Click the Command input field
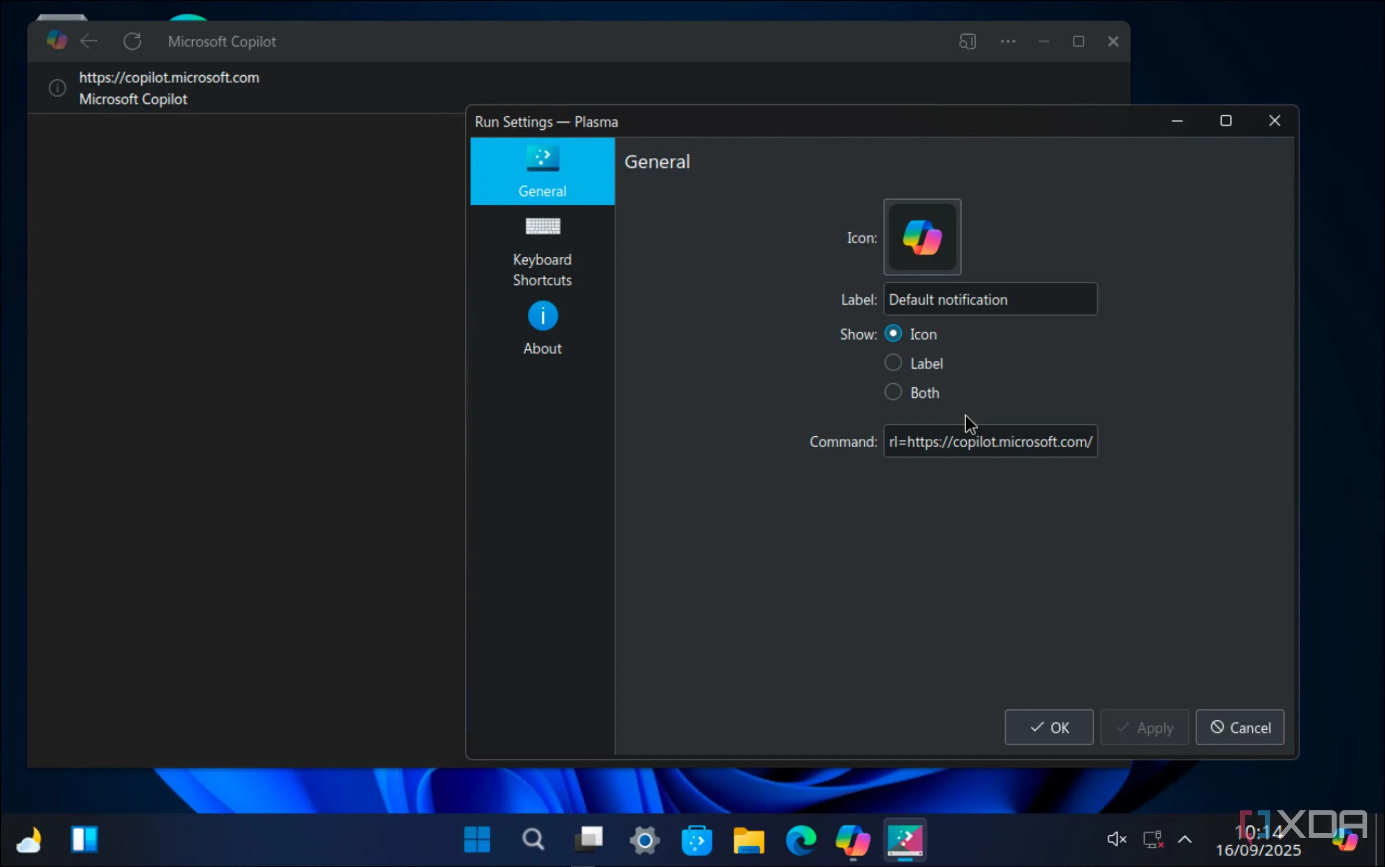Viewport: 1385px width, 867px height. coord(990,441)
